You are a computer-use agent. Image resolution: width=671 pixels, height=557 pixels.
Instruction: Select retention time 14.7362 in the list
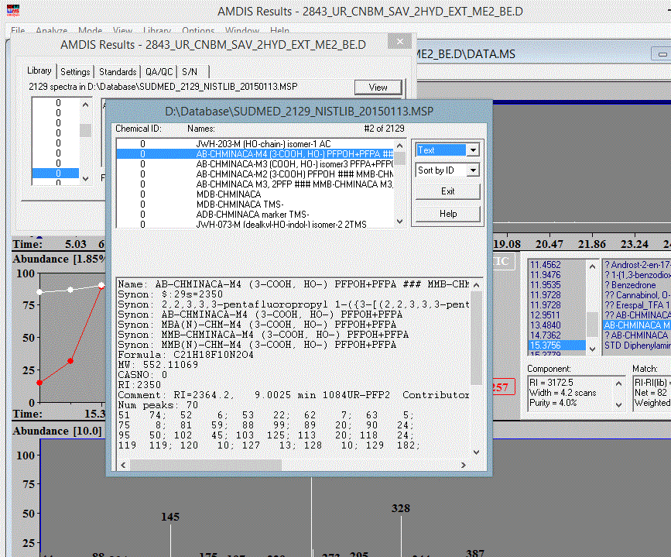click(546, 335)
